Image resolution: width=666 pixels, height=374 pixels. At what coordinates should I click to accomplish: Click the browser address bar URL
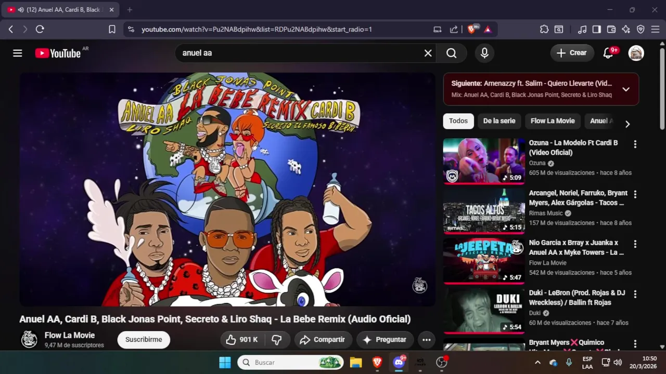pos(257,30)
